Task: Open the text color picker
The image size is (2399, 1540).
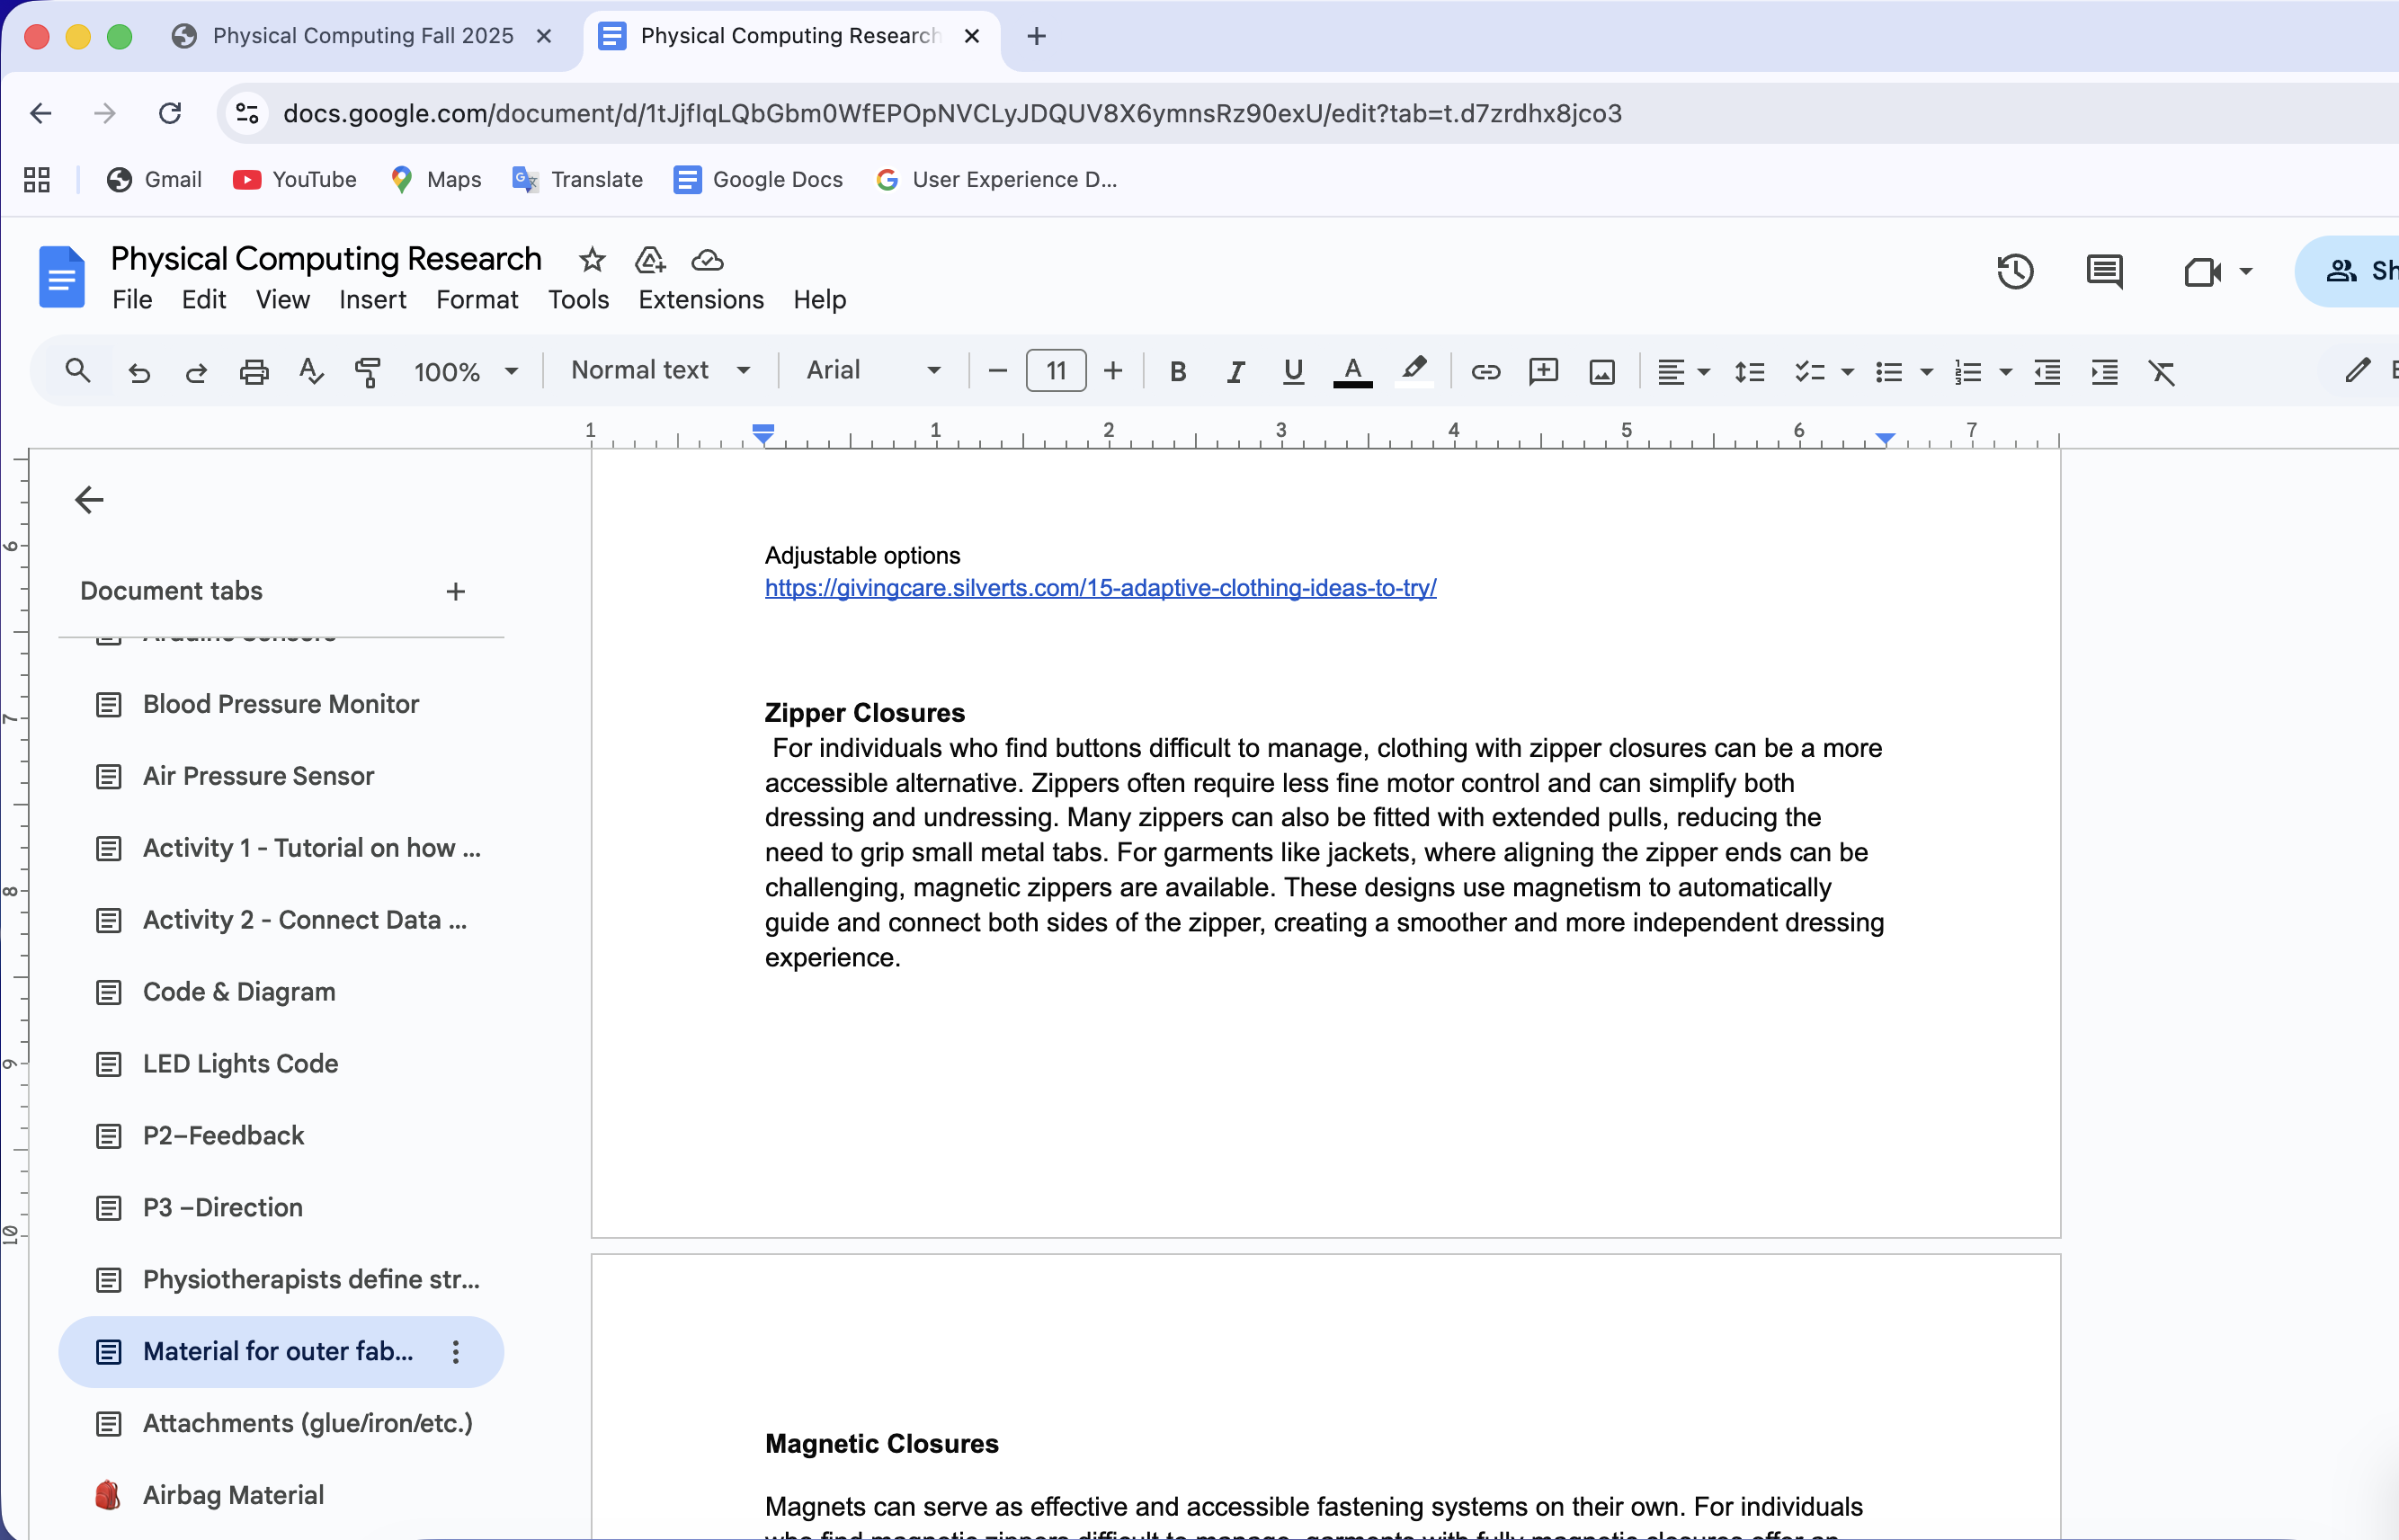Action: pos(1352,372)
